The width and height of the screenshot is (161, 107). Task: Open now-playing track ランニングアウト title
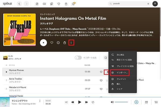[20, 101]
